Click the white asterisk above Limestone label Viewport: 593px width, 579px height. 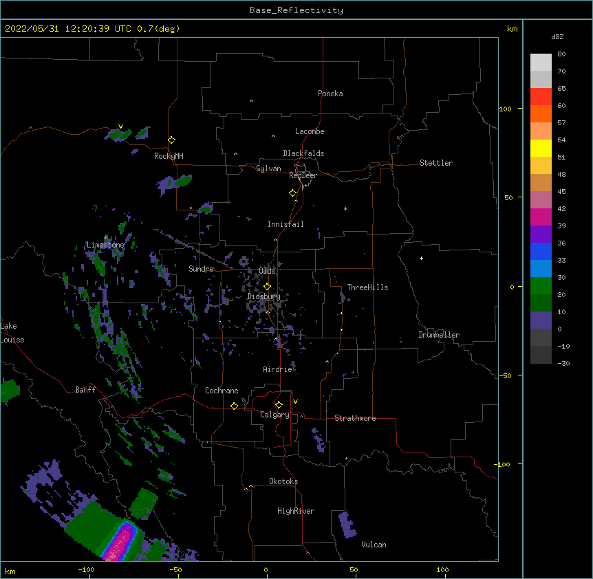click(x=105, y=237)
